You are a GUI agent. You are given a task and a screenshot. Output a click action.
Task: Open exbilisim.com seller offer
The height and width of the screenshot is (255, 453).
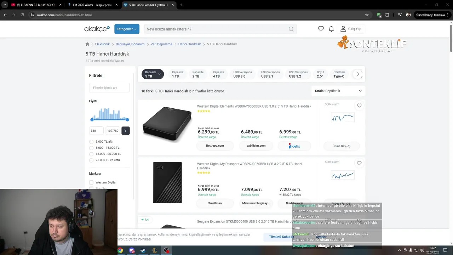tap(256, 146)
